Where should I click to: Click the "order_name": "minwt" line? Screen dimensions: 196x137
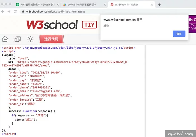26,84
